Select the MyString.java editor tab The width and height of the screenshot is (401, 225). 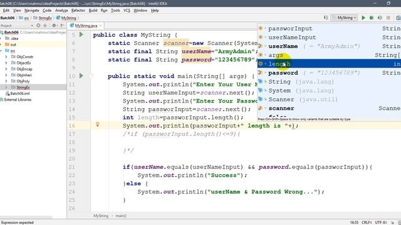click(86, 26)
